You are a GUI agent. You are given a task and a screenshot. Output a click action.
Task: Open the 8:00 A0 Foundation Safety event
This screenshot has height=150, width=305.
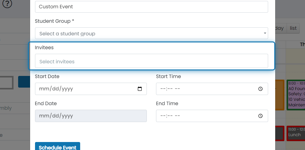[296, 95]
